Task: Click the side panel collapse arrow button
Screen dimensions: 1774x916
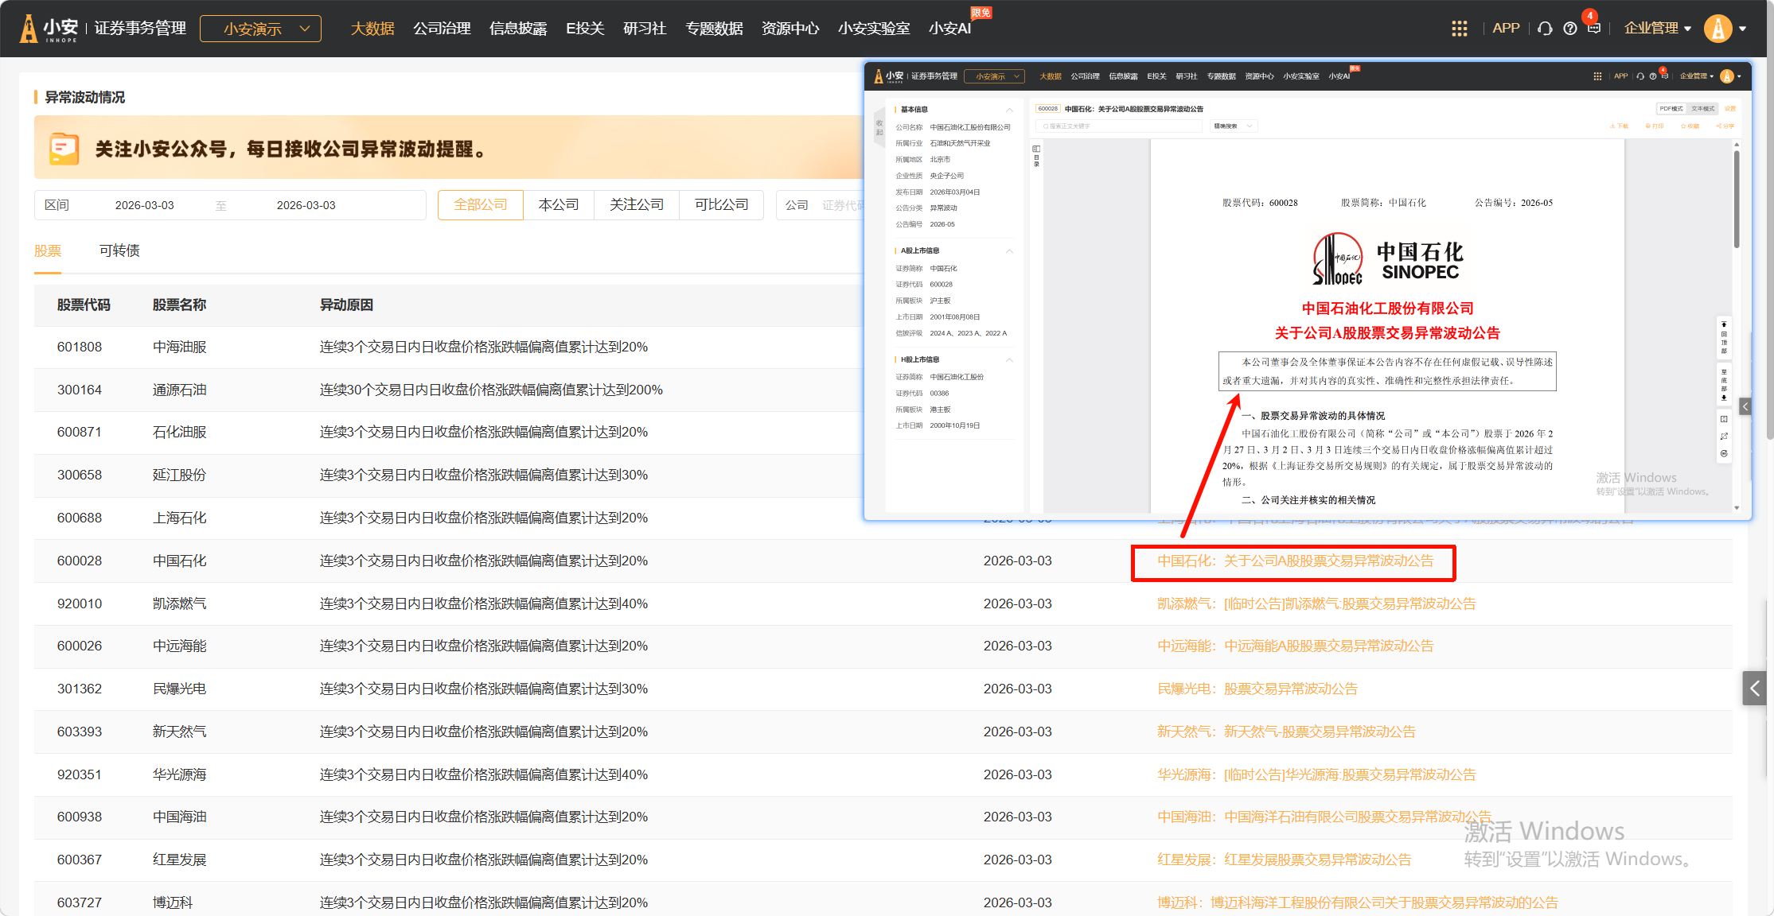Action: 1754,689
